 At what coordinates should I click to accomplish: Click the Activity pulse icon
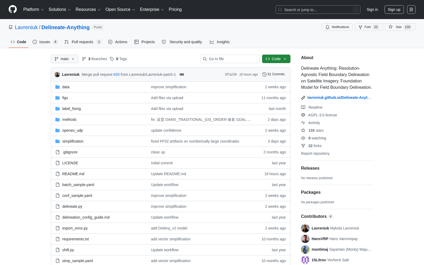coord(303,123)
